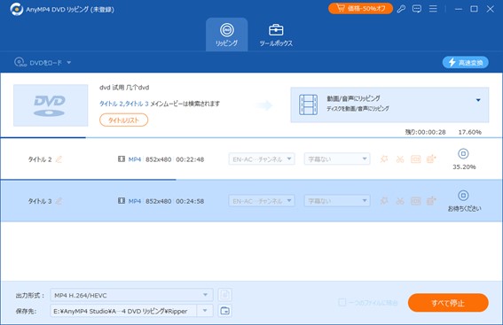
Task: Click the AnyMP4 app logo icon
Action: click(16, 9)
